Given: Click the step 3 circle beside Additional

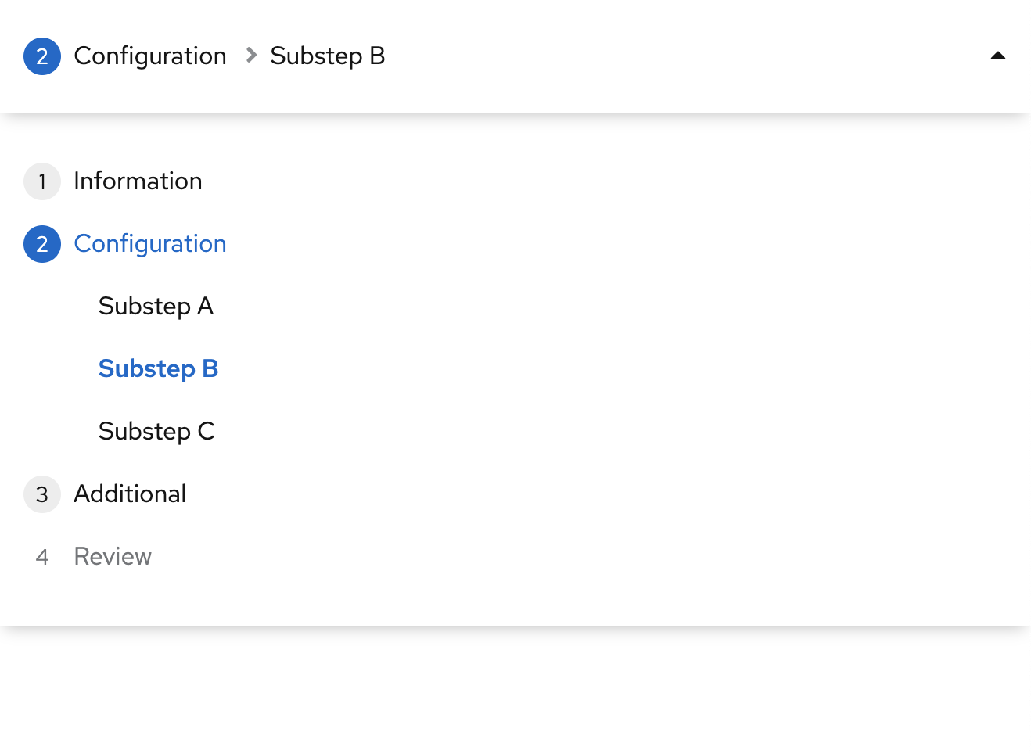Looking at the screenshot, I should pyautogui.click(x=42, y=494).
